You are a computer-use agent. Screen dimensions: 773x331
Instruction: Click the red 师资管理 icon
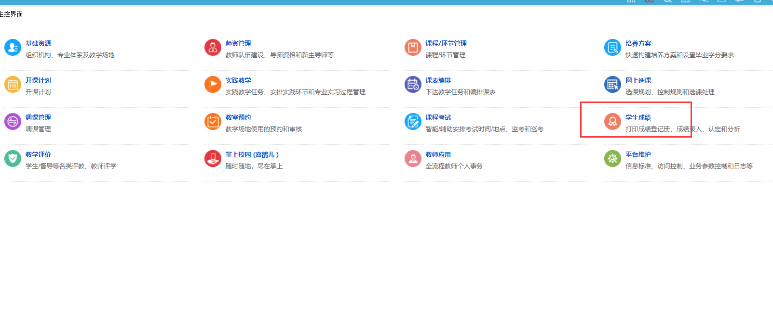click(213, 48)
